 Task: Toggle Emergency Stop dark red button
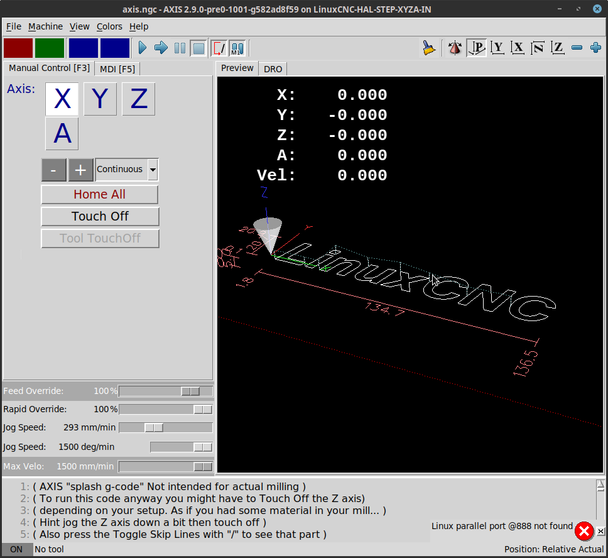point(18,48)
